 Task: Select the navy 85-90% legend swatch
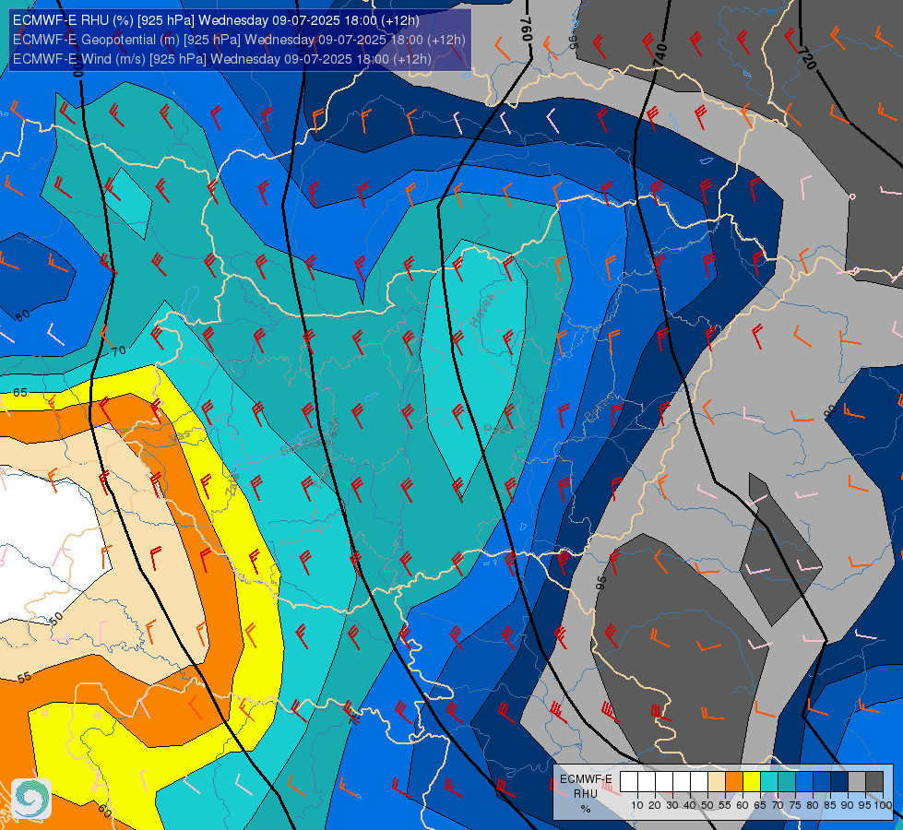pos(839,781)
